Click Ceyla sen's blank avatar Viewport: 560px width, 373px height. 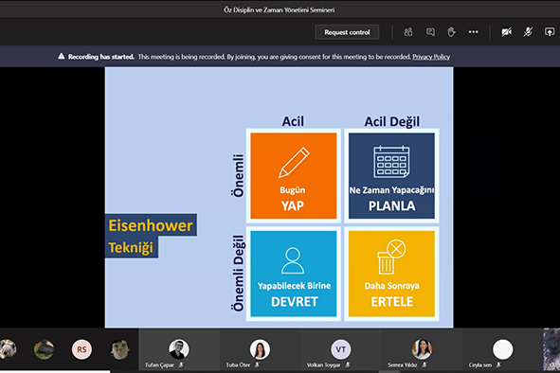(x=503, y=349)
